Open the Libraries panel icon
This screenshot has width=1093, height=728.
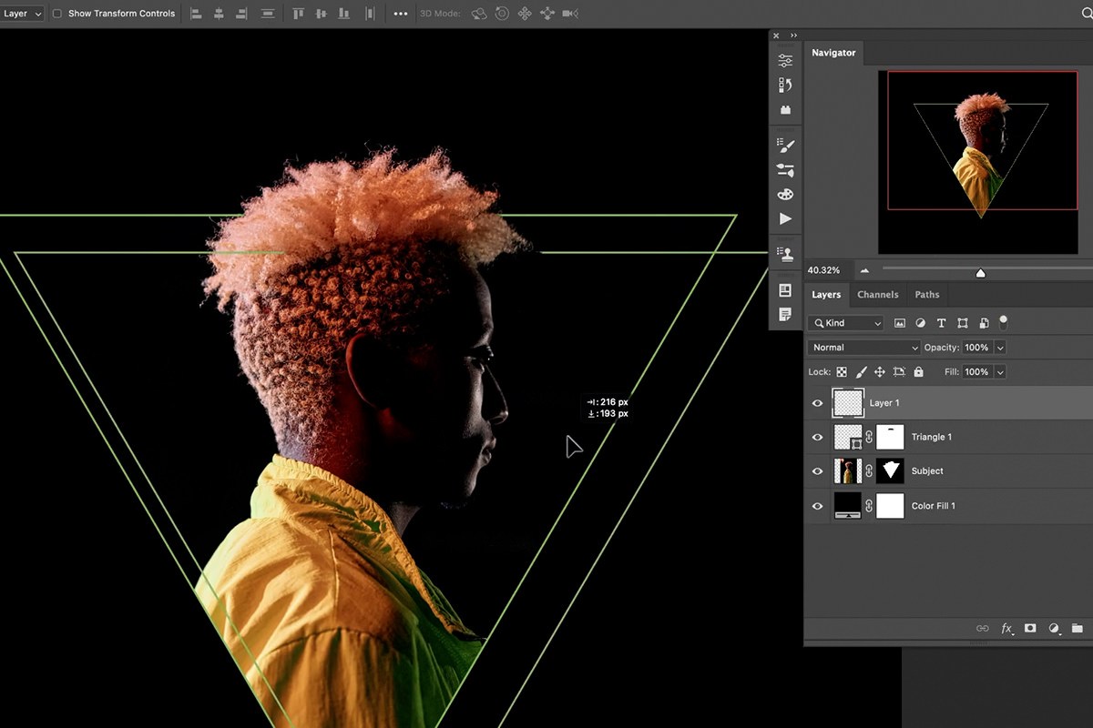point(785,110)
